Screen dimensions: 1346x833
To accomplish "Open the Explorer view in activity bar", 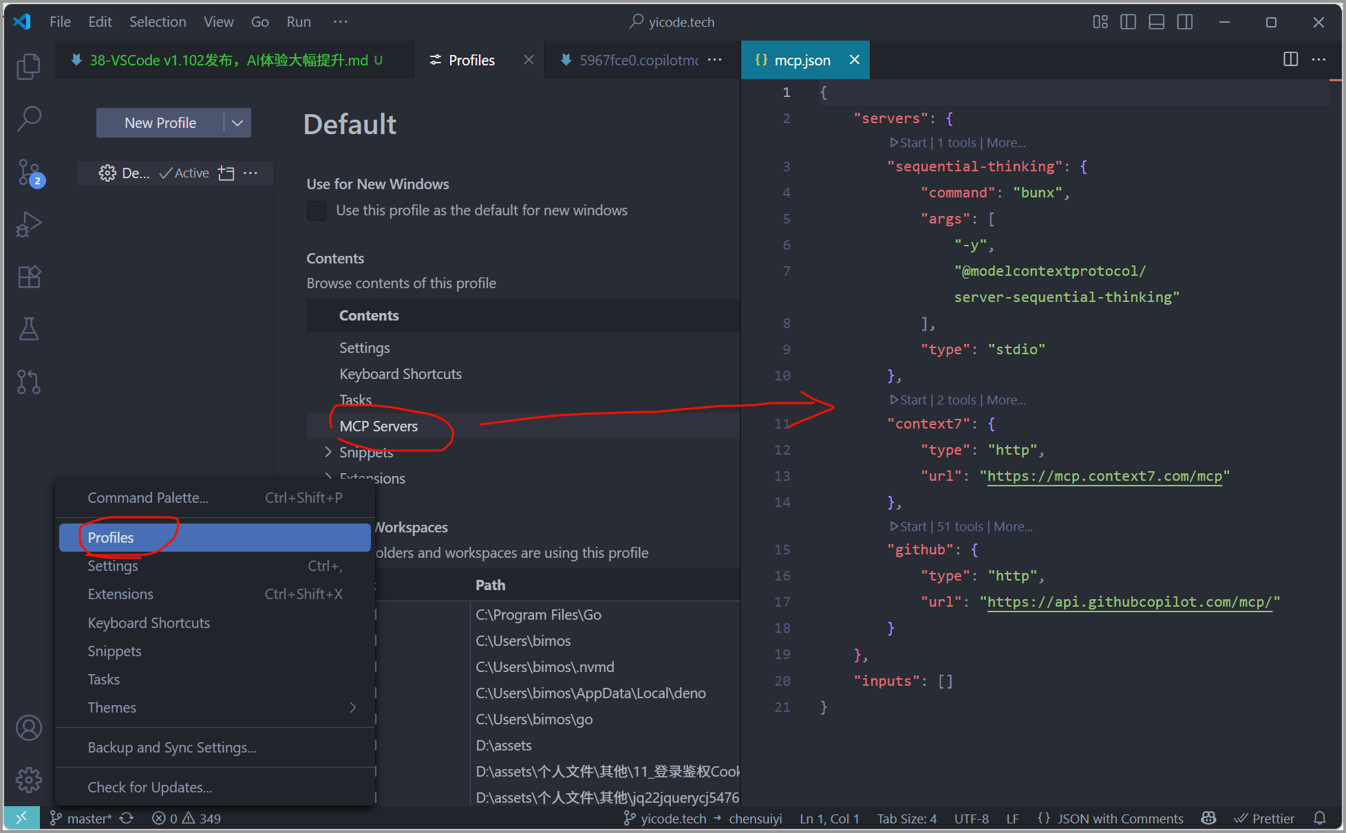I will coord(28,66).
